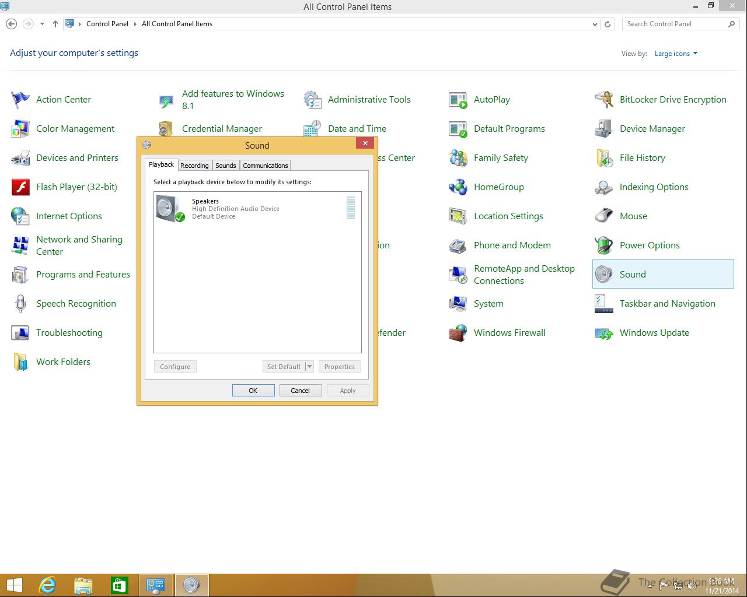Click the AutoPlay icon

pos(458,100)
